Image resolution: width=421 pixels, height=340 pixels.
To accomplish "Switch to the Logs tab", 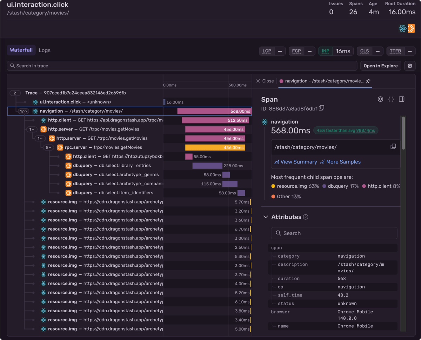I will click(45, 50).
